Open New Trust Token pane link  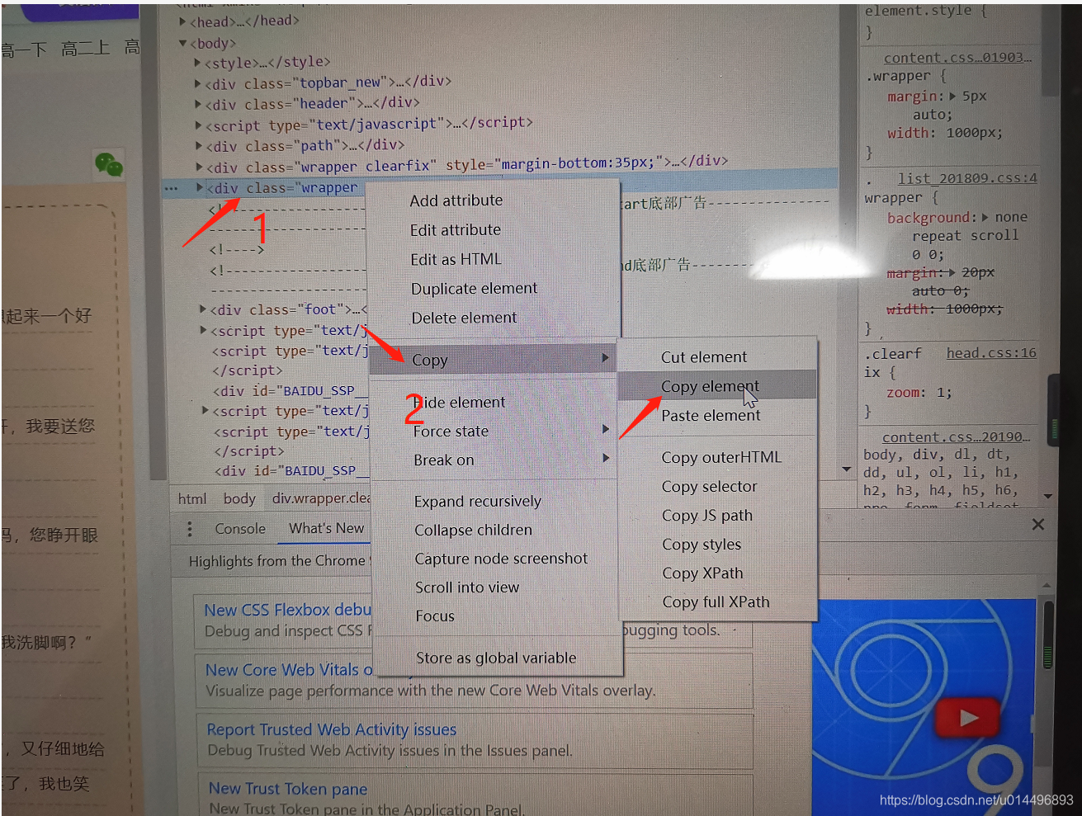point(288,789)
